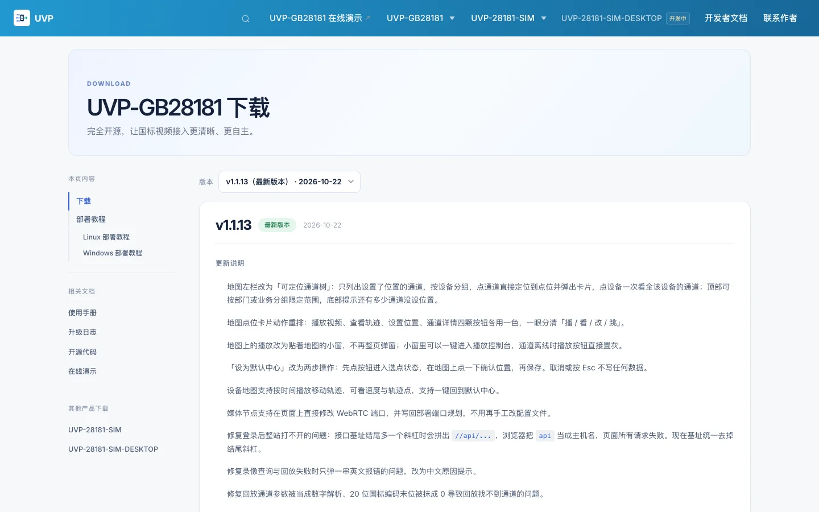
Task: Open UVP-28181-SIM download link in sidebar
Action: coord(95,430)
